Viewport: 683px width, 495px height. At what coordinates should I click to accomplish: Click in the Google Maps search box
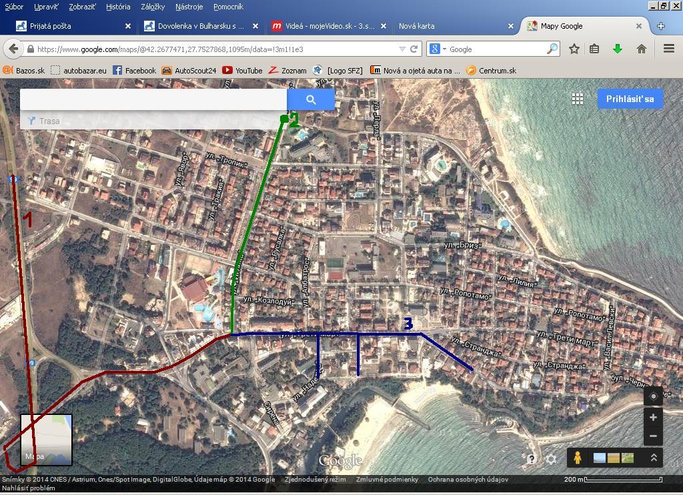(x=153, y=99)
